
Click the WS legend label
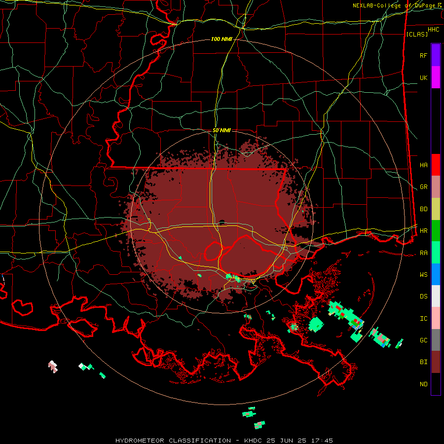click(x=423, y=275)
